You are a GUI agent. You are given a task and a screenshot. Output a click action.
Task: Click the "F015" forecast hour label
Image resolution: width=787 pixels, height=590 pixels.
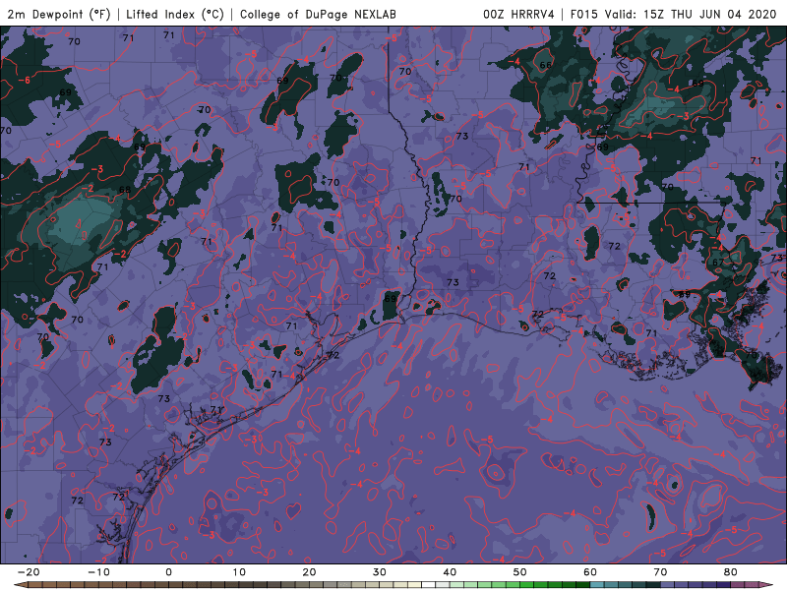[584, 14]
